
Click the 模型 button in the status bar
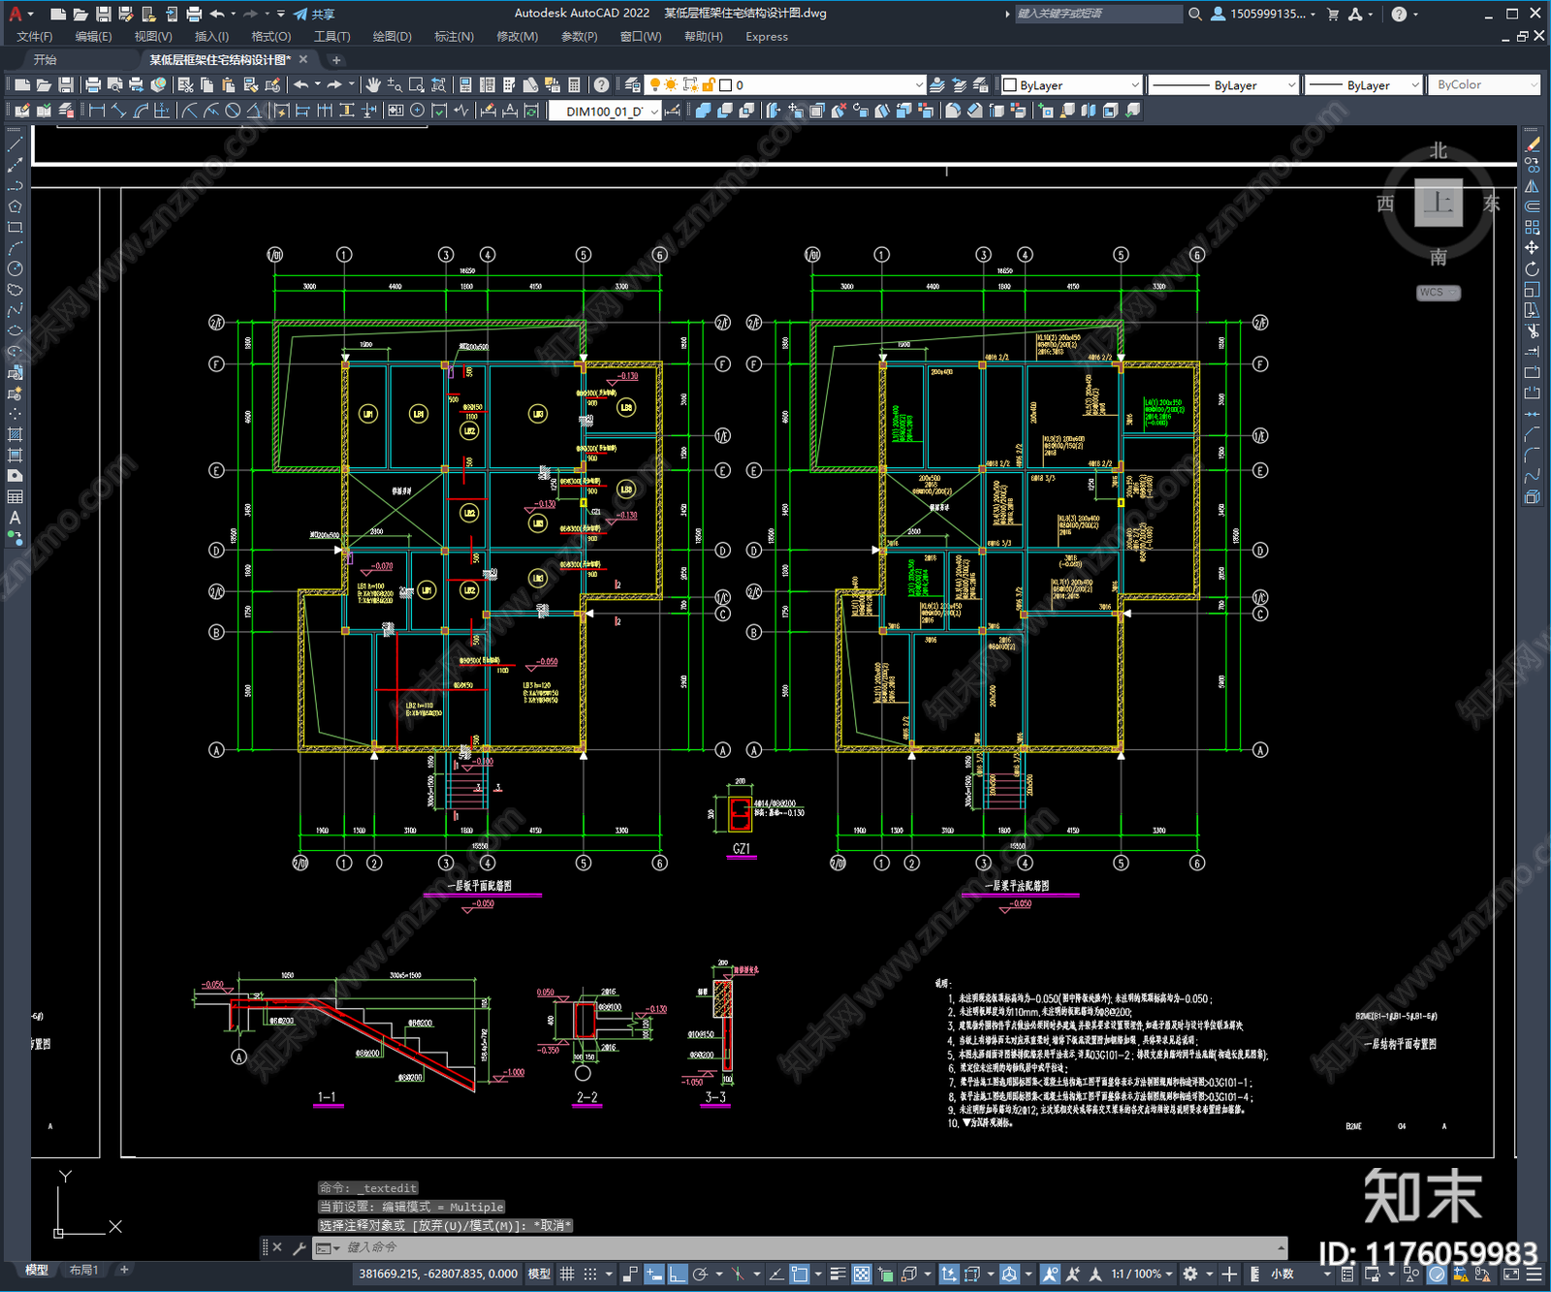(x=539, y=1274)
